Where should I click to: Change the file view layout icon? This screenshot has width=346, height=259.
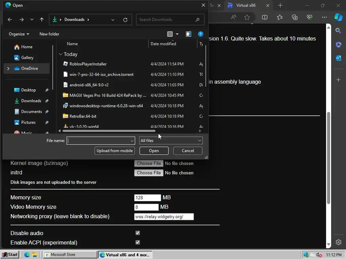170,34
